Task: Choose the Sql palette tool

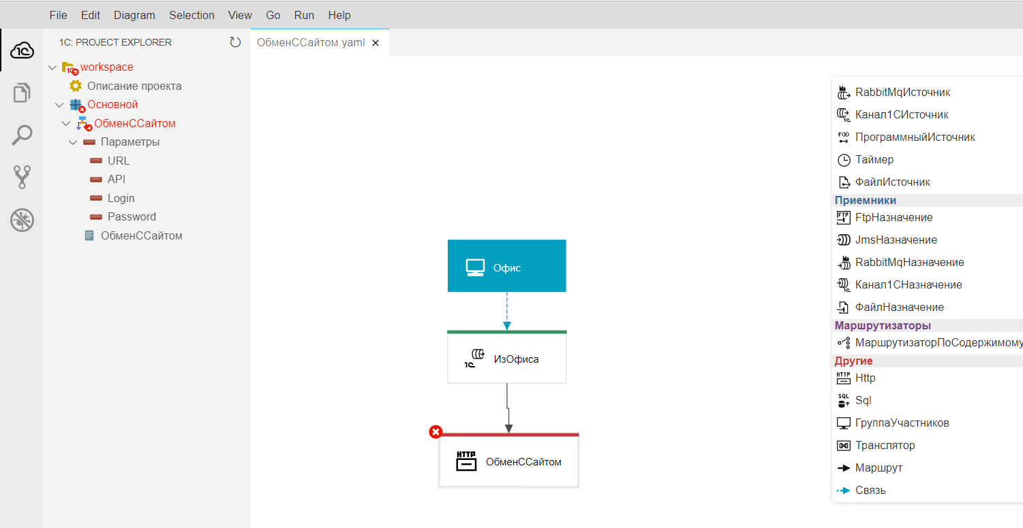Action: [863, 401]
